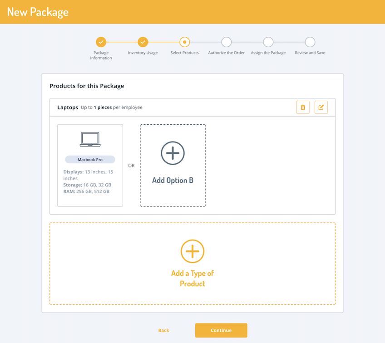Viewport: 385px width, 343px height.
Task: Jump to the Assign the Package step circle
Action: [x=268, y=42]
